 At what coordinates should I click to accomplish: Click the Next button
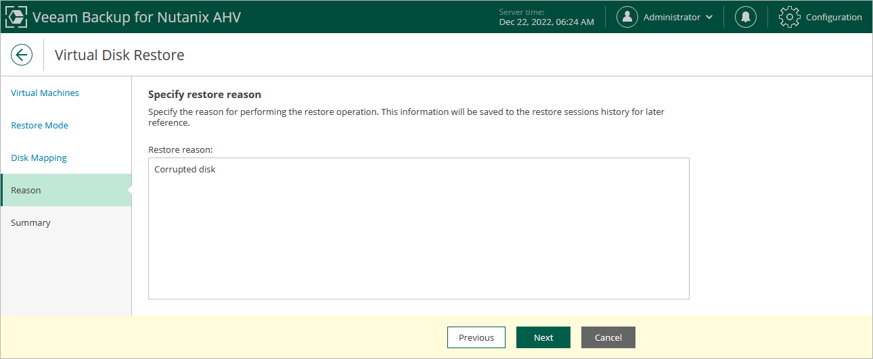pos(543,337)
